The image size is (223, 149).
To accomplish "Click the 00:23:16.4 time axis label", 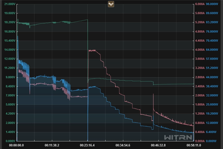I will click(x=87, y=145).
